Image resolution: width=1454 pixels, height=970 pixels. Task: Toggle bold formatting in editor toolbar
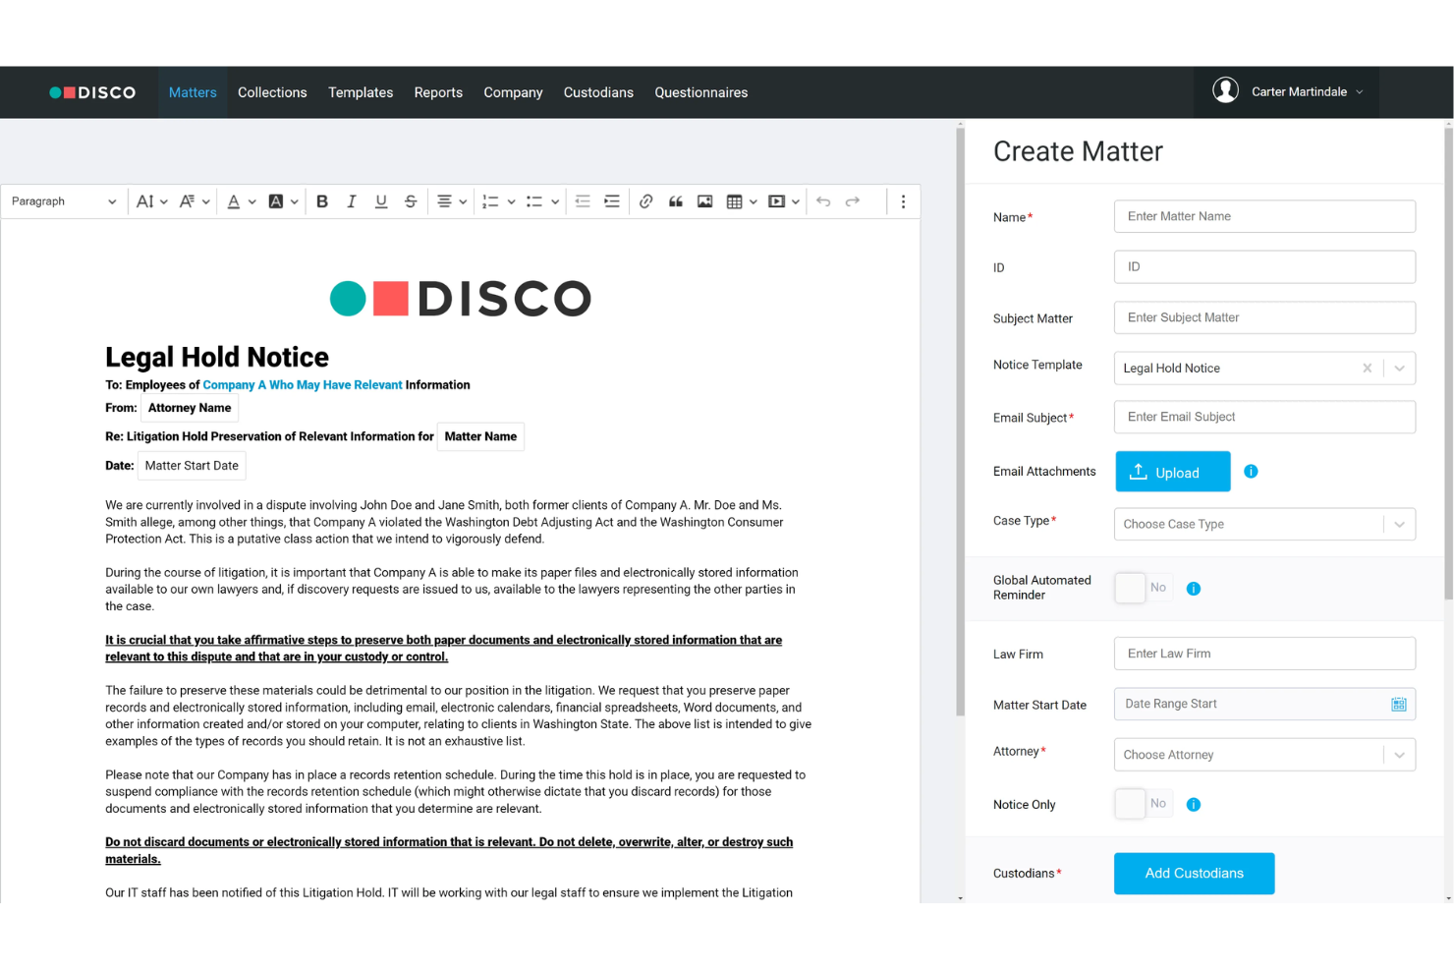coord(322,201)
